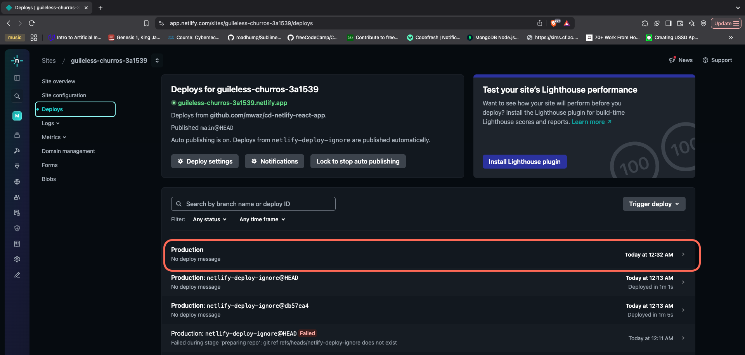
Task: Open the Forms section
Action: click(50, 165)
